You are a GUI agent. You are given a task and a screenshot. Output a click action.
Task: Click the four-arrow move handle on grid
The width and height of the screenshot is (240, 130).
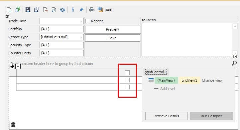click(12, 66)
